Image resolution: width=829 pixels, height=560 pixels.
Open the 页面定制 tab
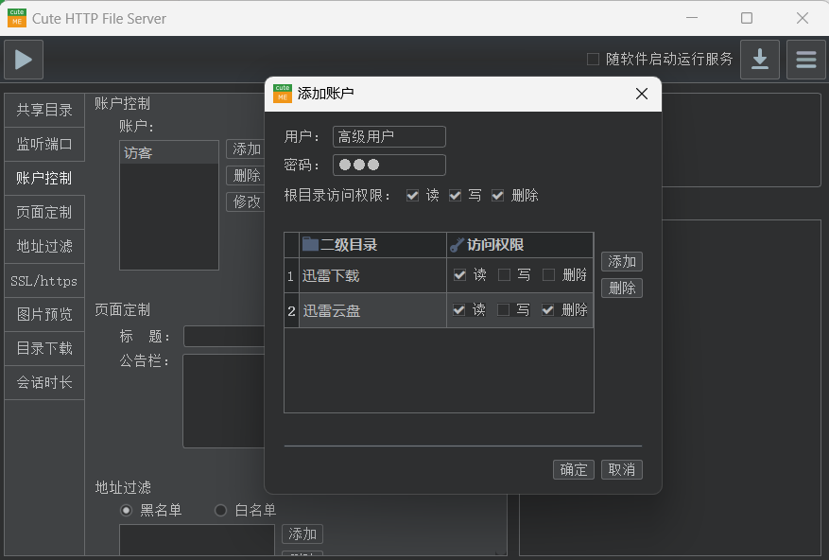44,212
